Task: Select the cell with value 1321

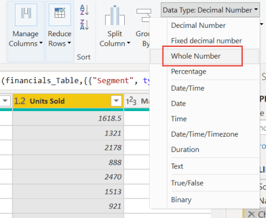Action: tap(68, 133)
